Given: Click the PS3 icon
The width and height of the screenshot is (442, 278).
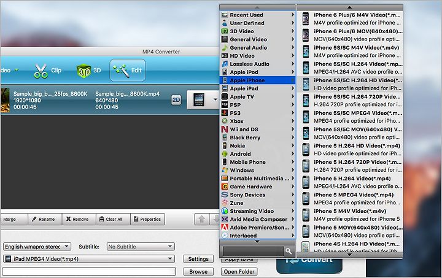Looking at the screenshot, I should (225, 113).
